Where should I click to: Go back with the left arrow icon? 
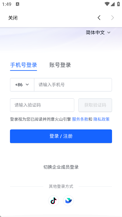(99, 18)
